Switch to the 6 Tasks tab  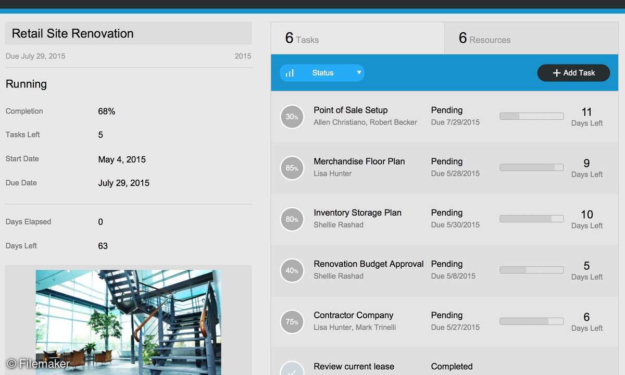(x=357, y=39)
